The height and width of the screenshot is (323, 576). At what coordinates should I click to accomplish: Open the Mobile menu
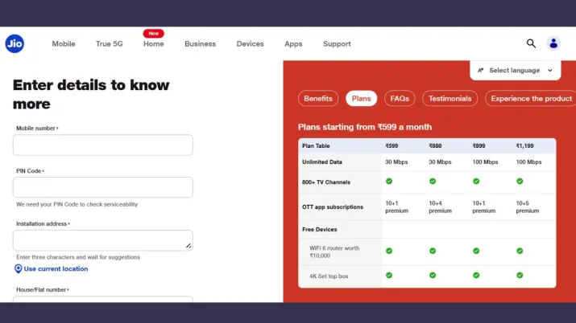pyautogui.click(x=64, y=44)
